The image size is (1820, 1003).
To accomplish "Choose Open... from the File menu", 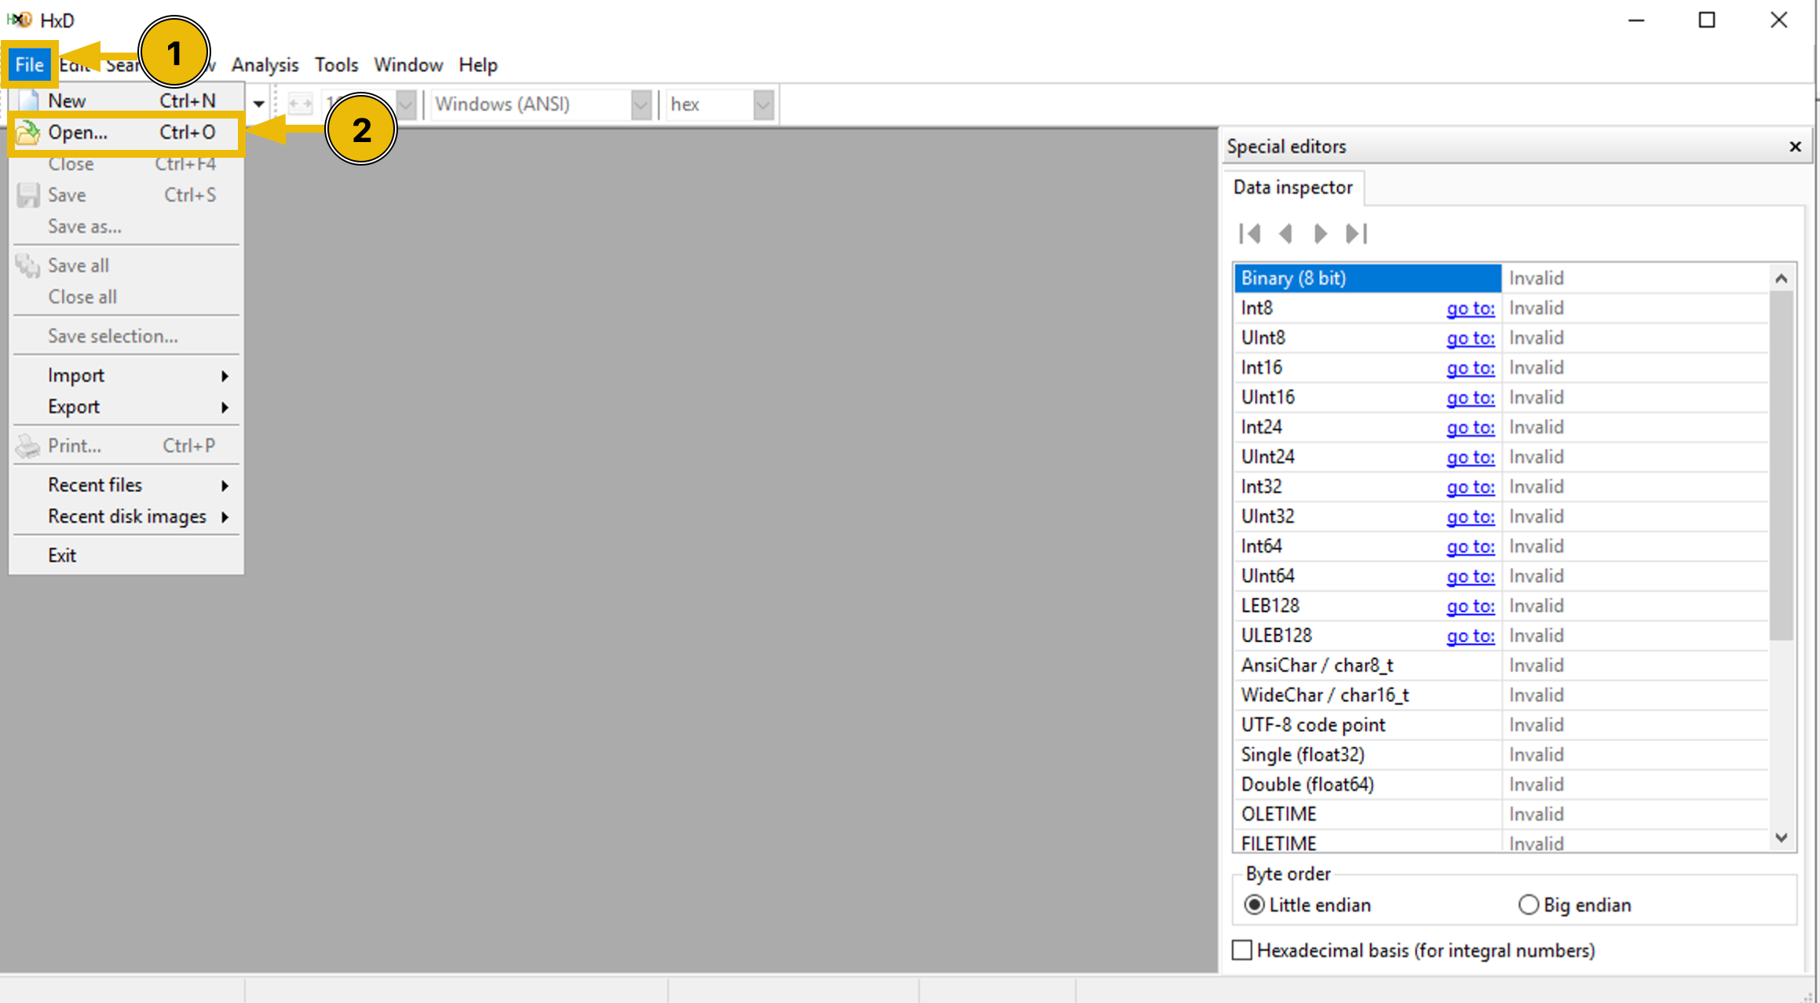I will click(126, 133).
